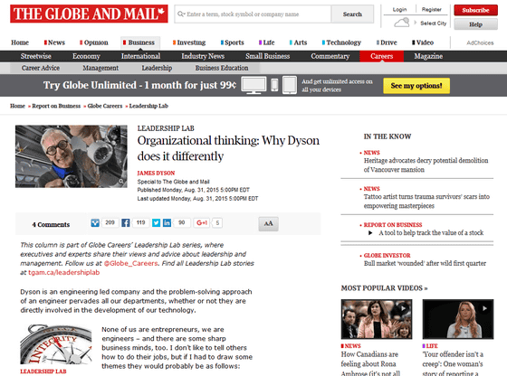The height and width of the screenshot is (376, 507).
Task: Click the smartphone device icon in banner
Action: [274, 85]
